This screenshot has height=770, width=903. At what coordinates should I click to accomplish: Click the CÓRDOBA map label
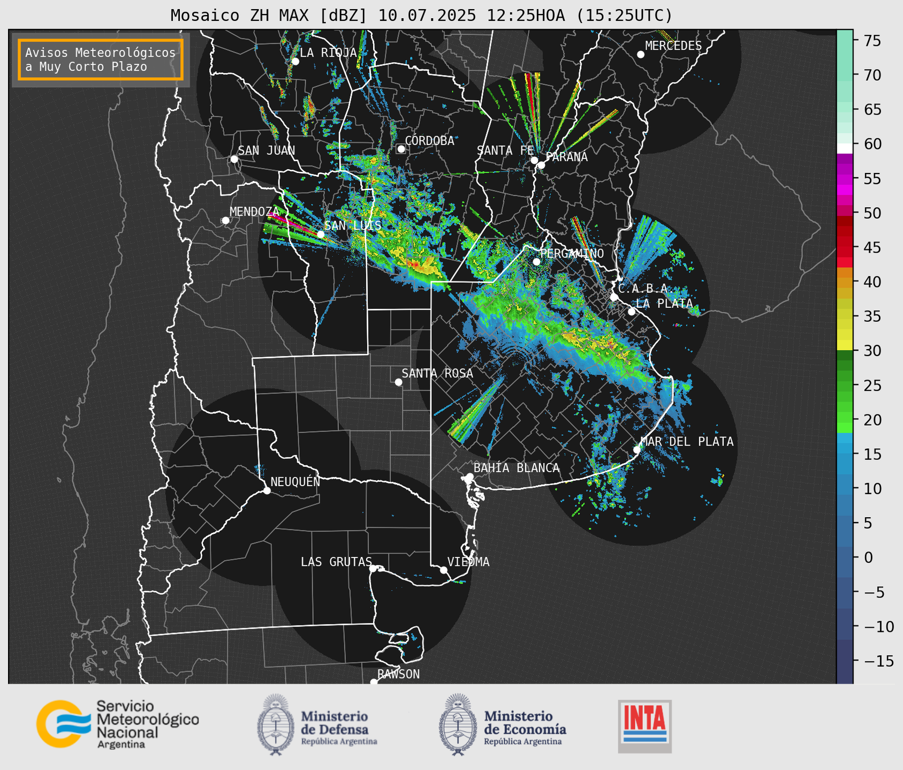point(429,140)
